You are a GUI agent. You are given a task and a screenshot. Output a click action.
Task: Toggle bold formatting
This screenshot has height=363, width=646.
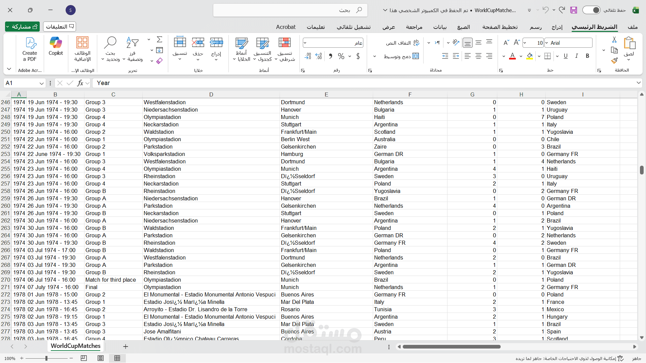point(587,56)
